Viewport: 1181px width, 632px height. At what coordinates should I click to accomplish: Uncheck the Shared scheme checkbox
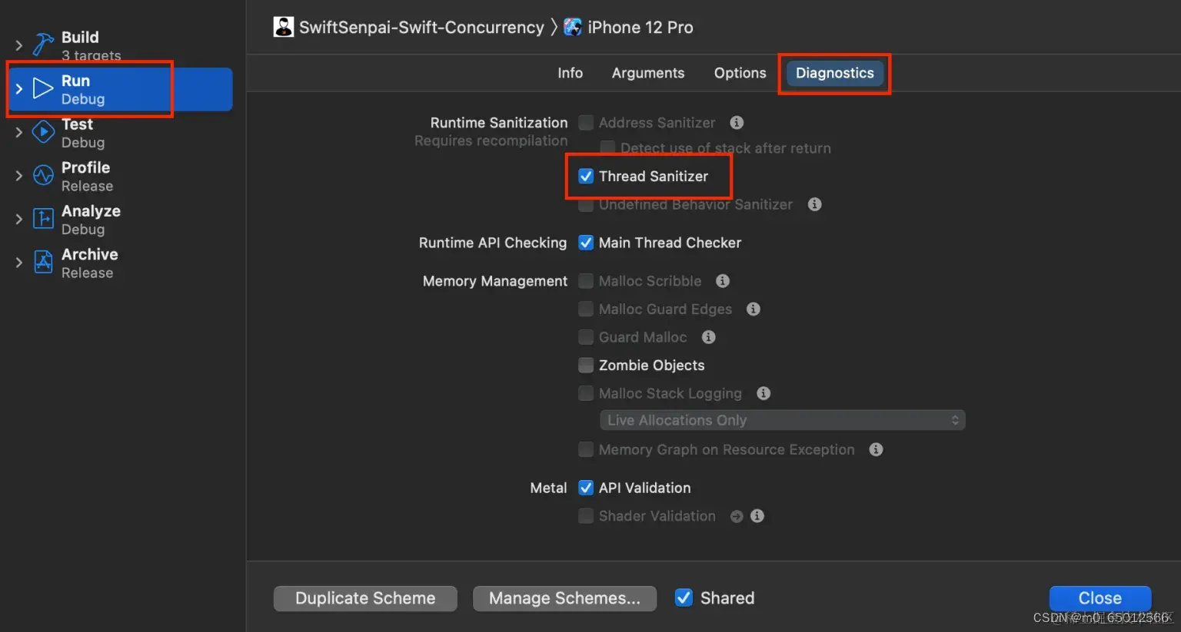[x=684, y=597]
